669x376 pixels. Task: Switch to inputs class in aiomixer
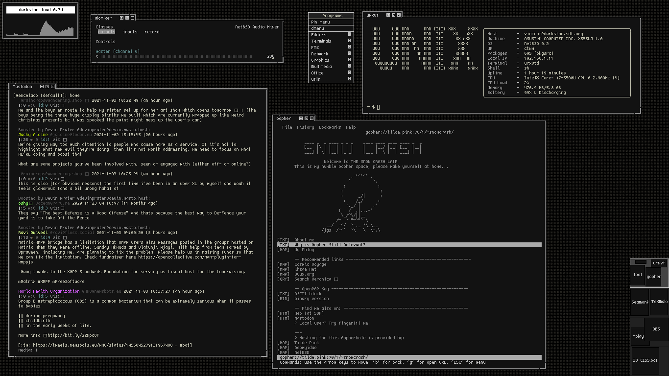tap(130, 32)
